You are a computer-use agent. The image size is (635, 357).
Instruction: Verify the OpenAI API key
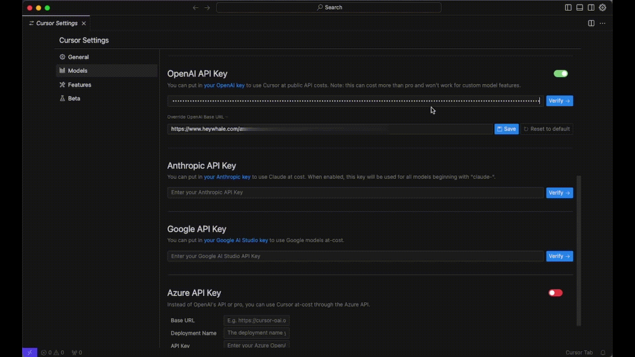pos(560,101)
